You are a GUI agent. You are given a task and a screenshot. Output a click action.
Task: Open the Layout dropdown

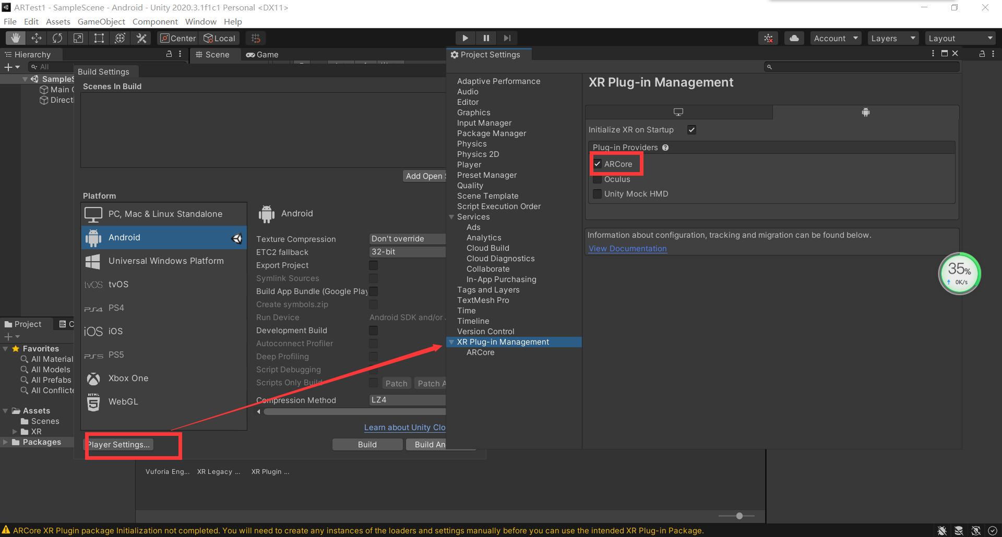coord(960,38)
